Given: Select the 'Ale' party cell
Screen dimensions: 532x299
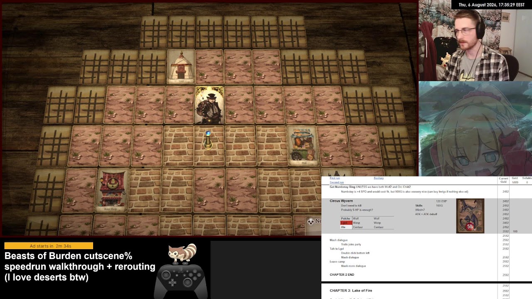Looking at the screenshot, I should coord(346,227).
